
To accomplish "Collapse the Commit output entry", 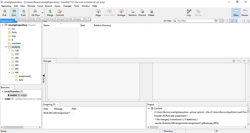I will tap(149, 108).
